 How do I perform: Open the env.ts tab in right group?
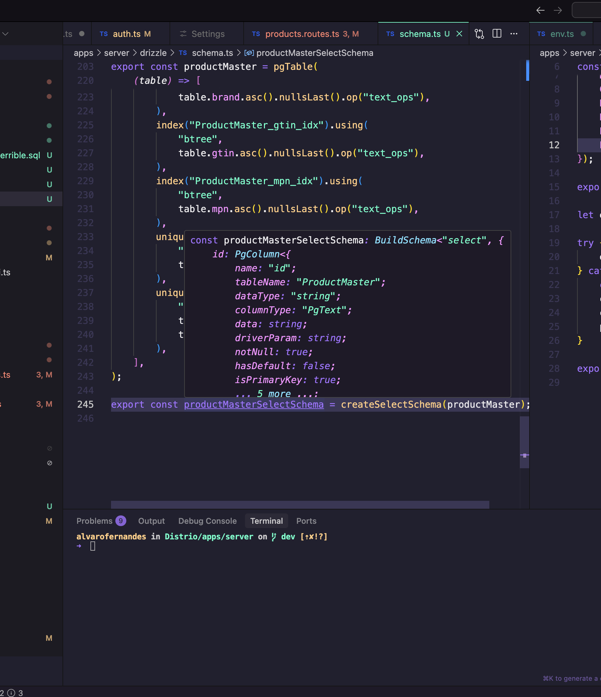pyautogui.click(x=561, y=34)
